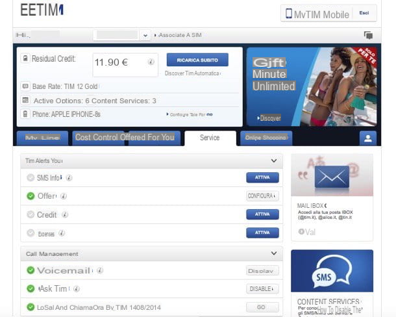Click the Phone device icon

pyautogui.click(x=25, y=114)
